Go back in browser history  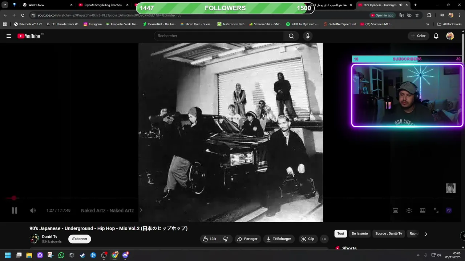click(5, 15)
